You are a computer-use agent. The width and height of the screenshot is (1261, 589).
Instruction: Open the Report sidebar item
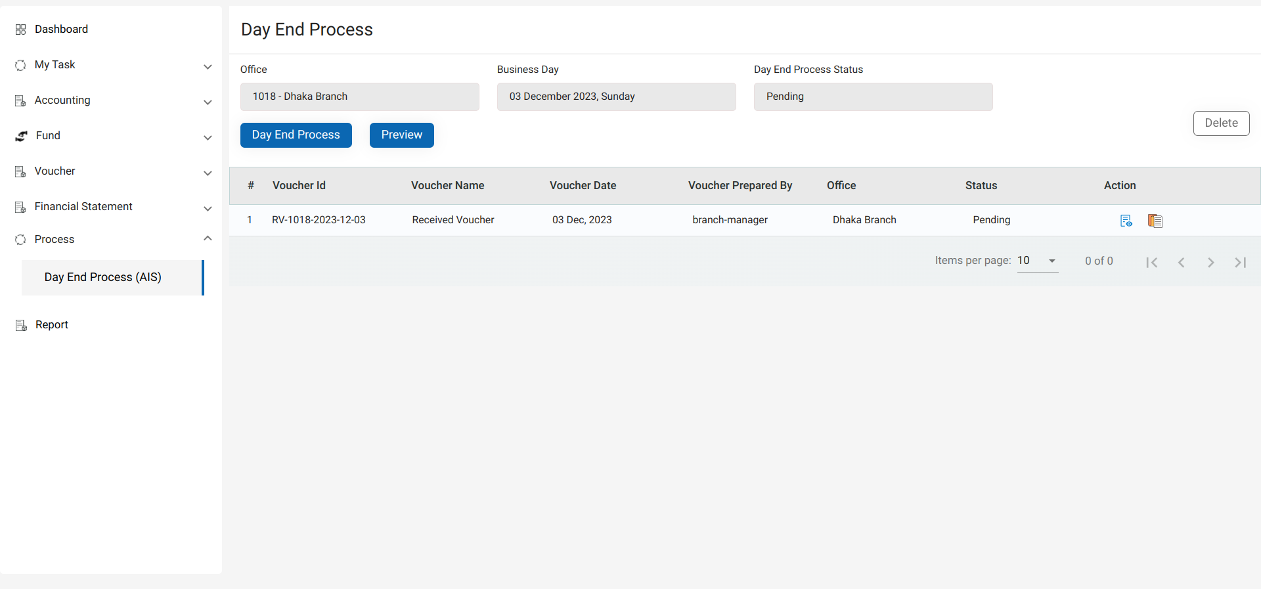tap(52, 325)
